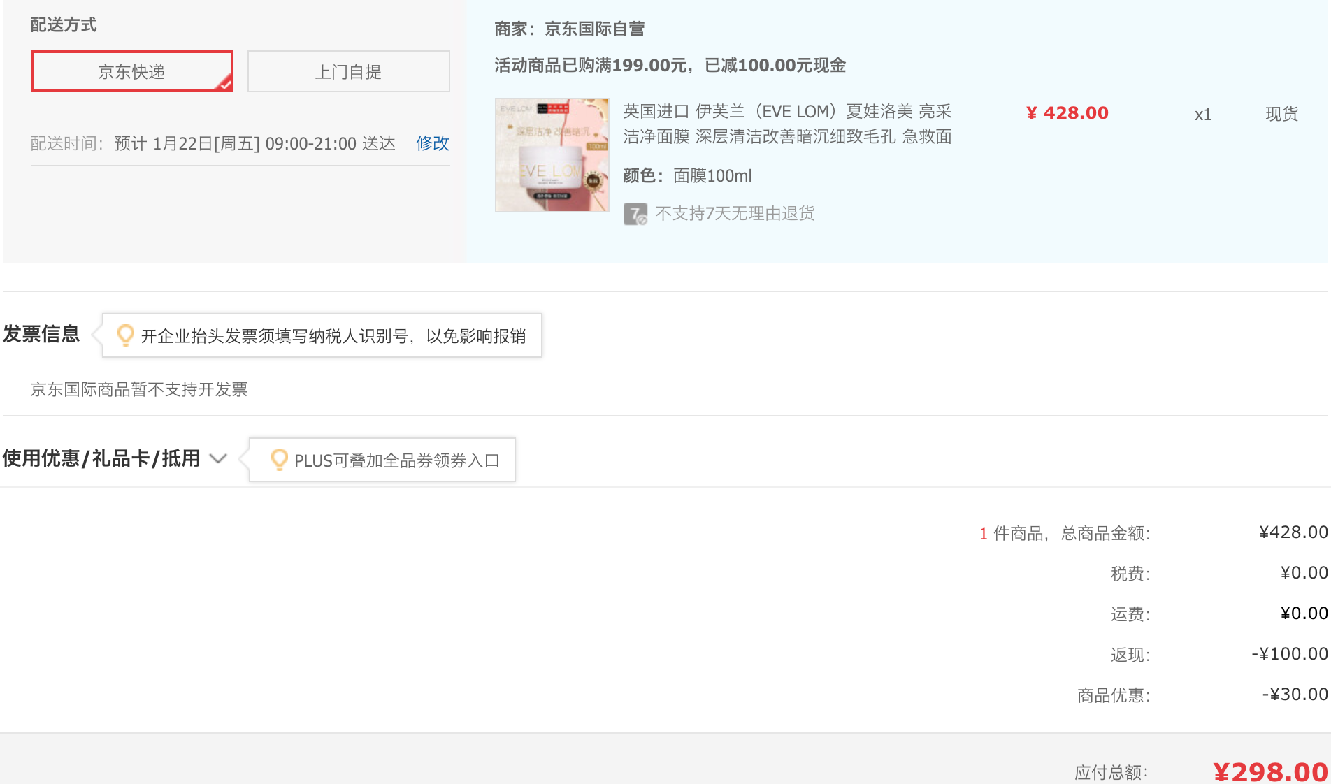Viewport: 1331px width, 784px height.
Task: Select 京东快递 delivery option
Action: click(131, 71)
